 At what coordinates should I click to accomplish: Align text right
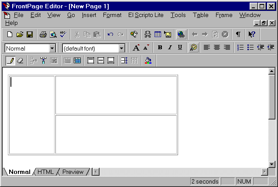[x=227, y=48]
